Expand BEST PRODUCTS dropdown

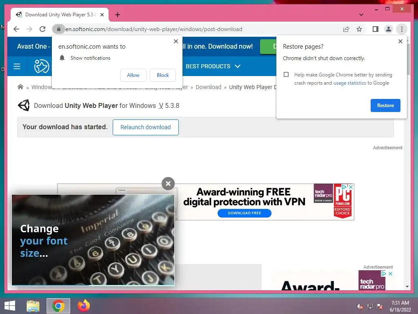tap(213, 66)
